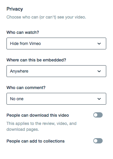Click the chevron arrow beside Hide from Vimeo
This screenshot has width=113, height=159.
(x=99, y=43)
